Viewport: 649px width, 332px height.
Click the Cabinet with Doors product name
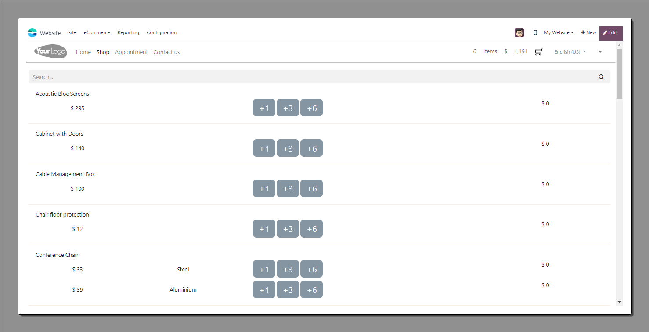[59, 134]
